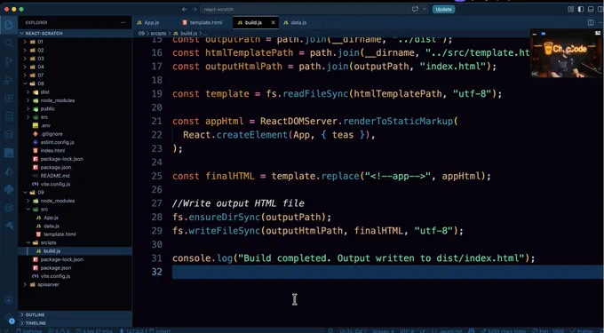This screenshot has height=333, width=604.
Task: Expand folder 03
Action: (x=75, y=59)
